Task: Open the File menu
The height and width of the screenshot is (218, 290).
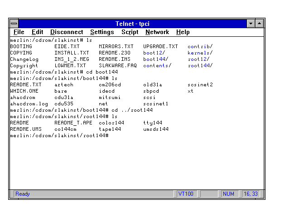Action: (19, 32)
